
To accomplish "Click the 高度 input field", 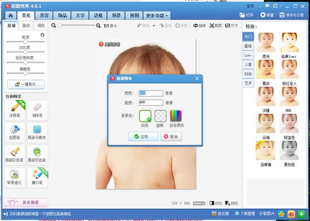I will click(x=151, y=102).
